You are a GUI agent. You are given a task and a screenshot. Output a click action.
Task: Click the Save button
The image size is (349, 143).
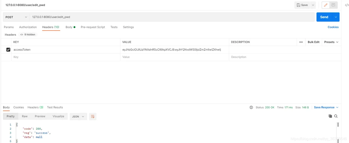click(302, 5)
